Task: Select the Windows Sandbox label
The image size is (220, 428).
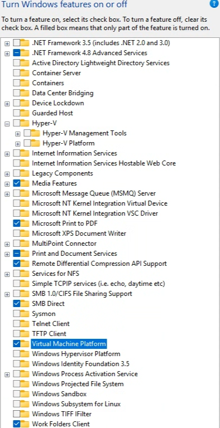Action: (59, 394)
